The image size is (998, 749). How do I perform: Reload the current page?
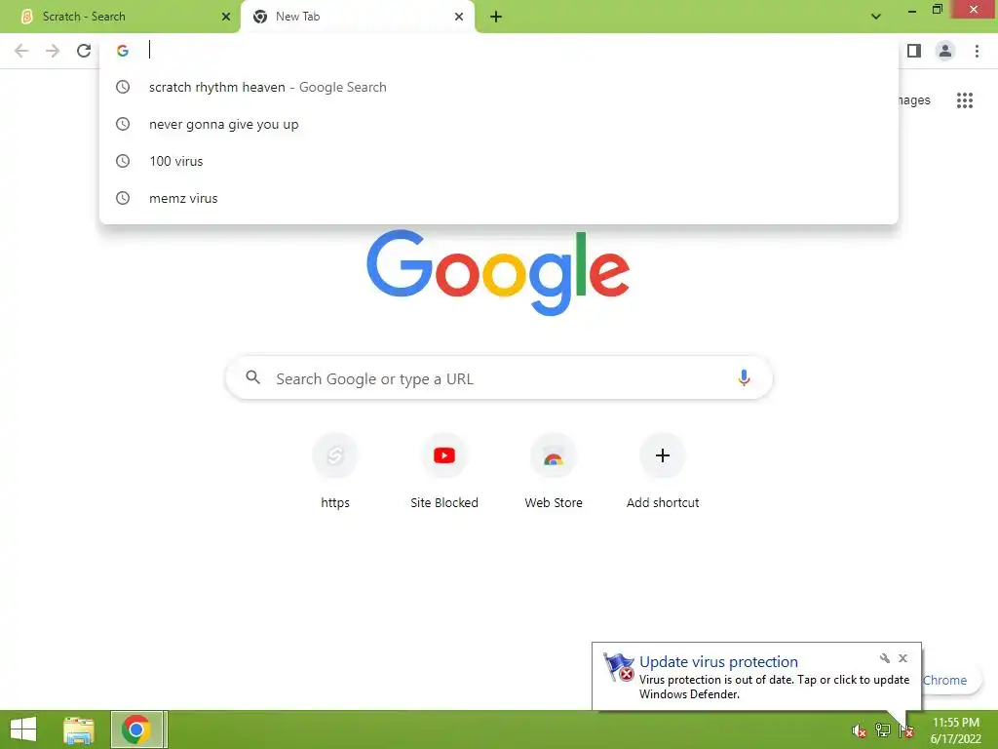point(84,51)
